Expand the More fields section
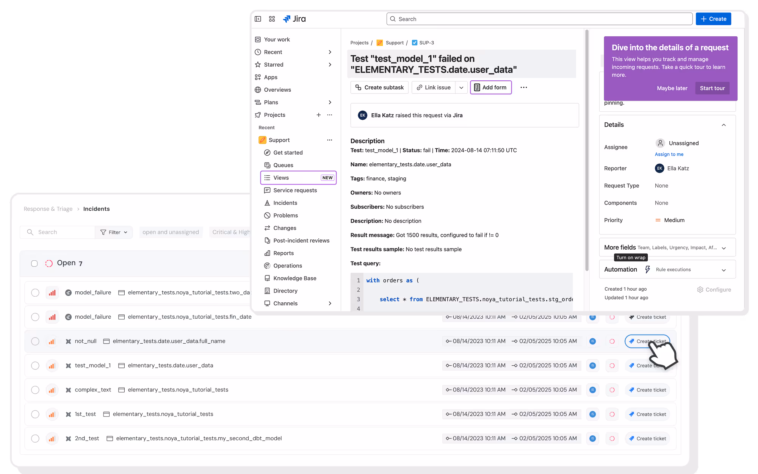Viewport: 758px width, 474px height. [x=724, y=248]
